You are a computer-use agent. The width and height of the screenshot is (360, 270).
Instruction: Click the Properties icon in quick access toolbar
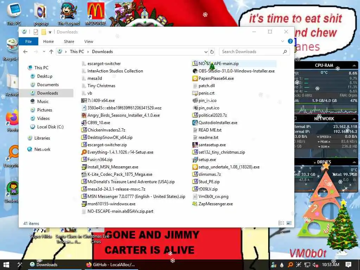pos(36,32)
